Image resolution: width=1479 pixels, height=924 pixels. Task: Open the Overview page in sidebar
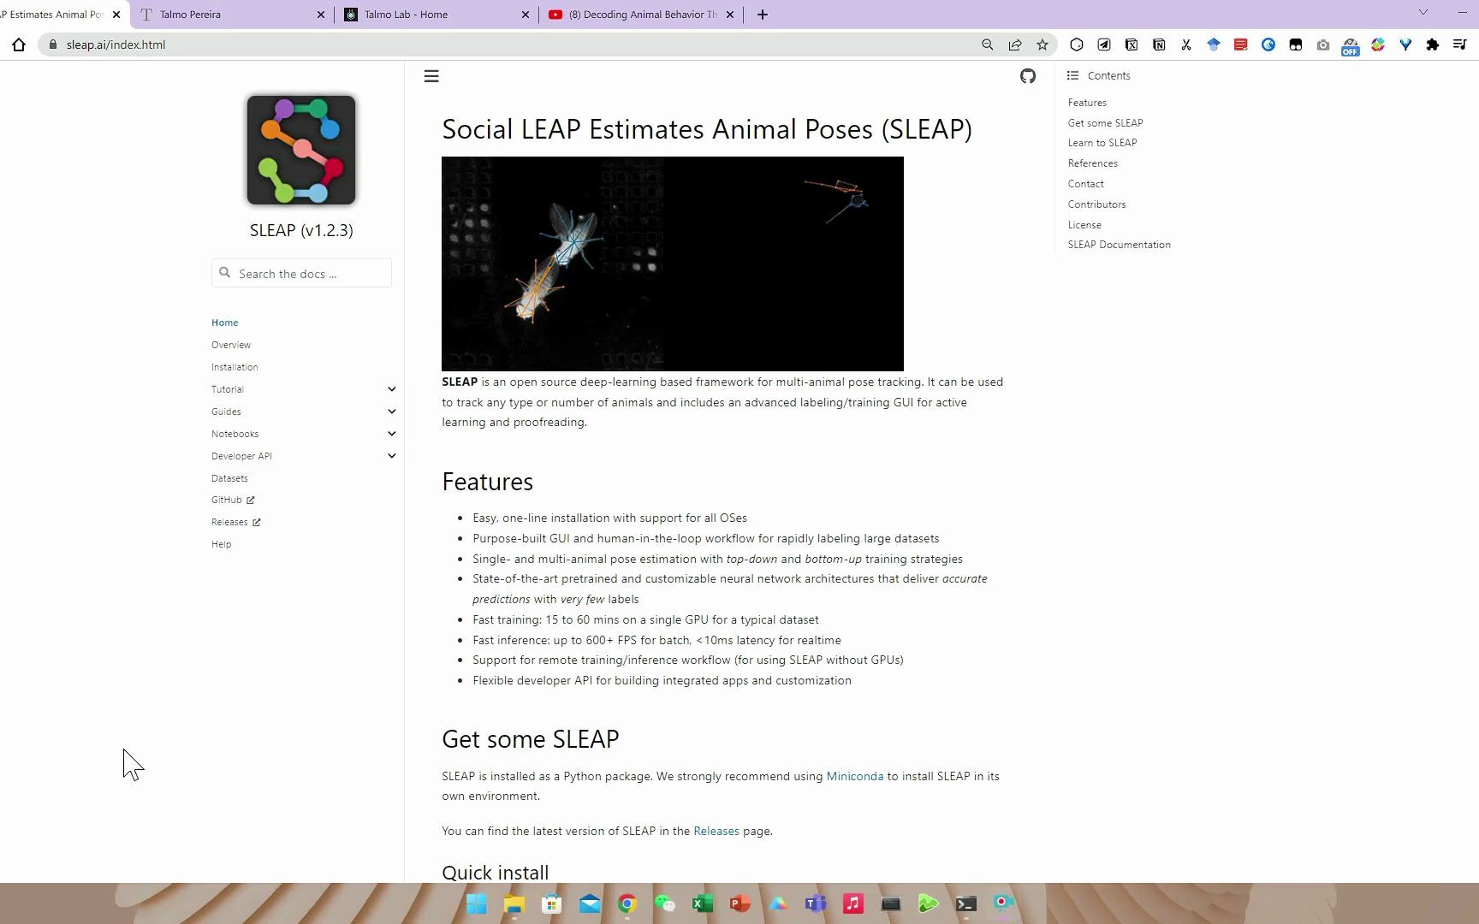tap(231, 345)
